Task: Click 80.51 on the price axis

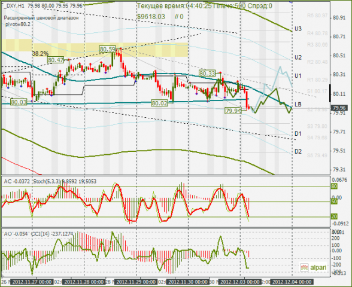Action: coord(339,56)
